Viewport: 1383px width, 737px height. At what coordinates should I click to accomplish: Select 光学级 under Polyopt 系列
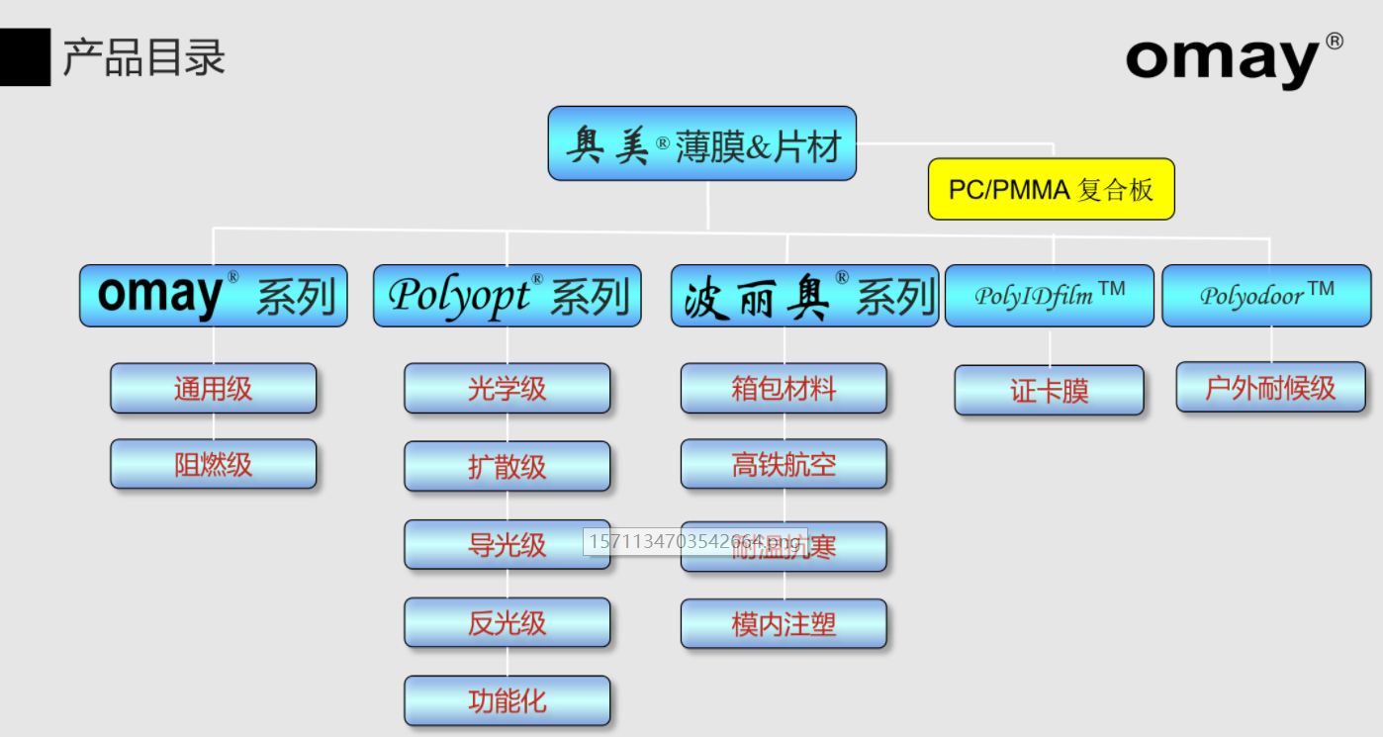(507, 389)
